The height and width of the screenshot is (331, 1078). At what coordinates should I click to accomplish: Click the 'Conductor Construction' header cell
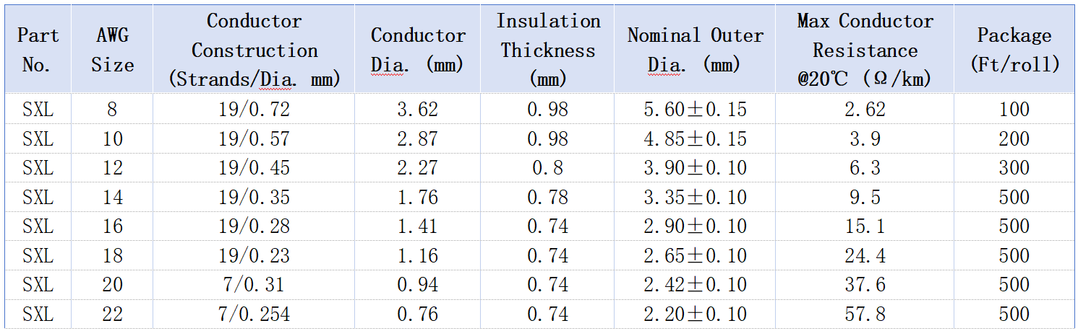(254, 50)
